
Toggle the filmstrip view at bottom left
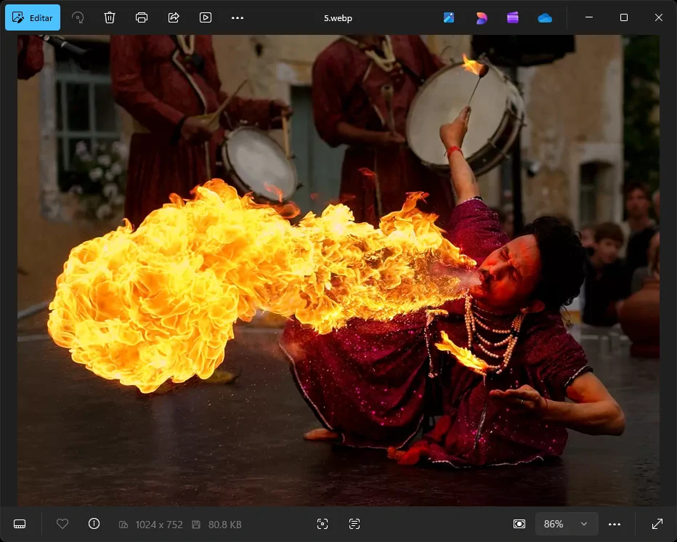[20, 524]
